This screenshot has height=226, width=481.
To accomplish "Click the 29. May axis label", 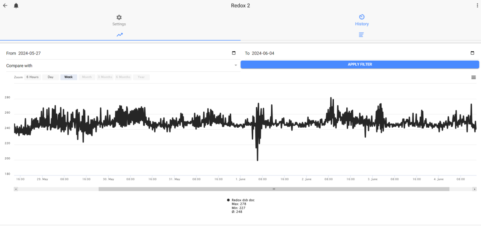I will (x=42, y=179).
